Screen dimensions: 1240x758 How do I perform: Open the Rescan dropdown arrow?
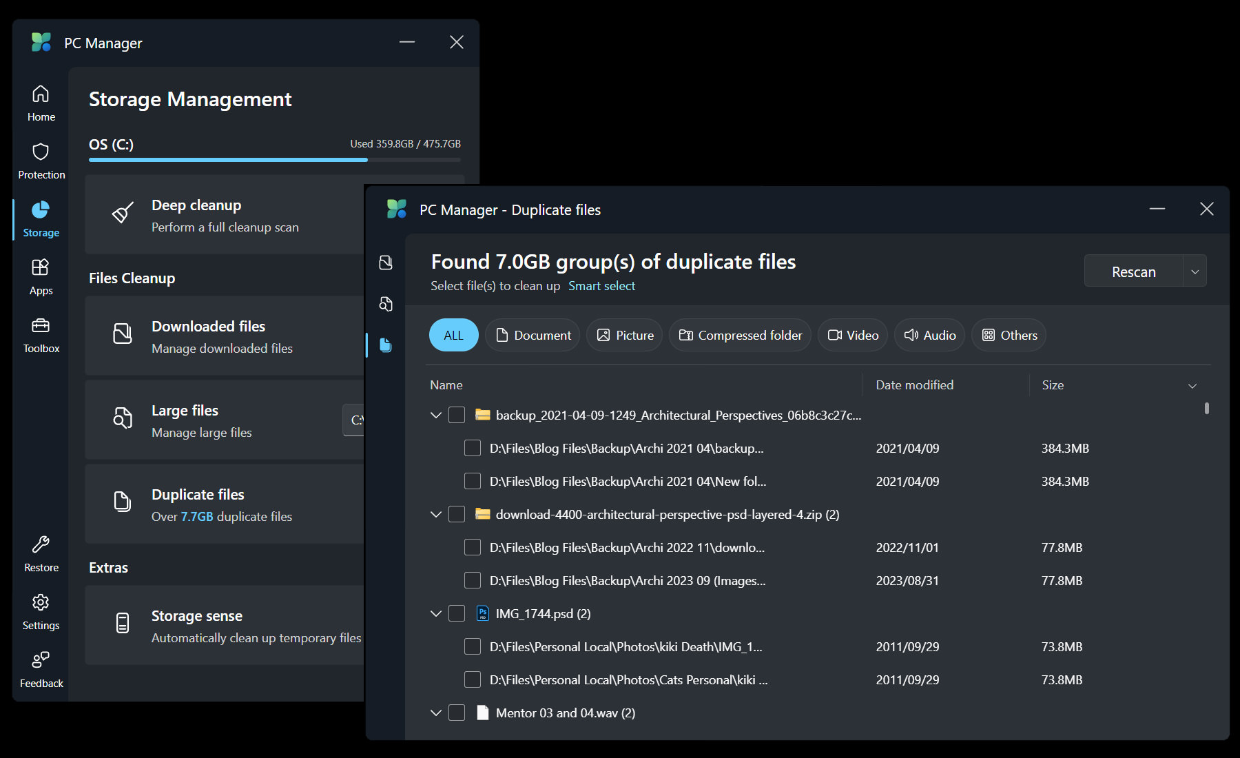pyautogui.click(x=1195, y=272)
